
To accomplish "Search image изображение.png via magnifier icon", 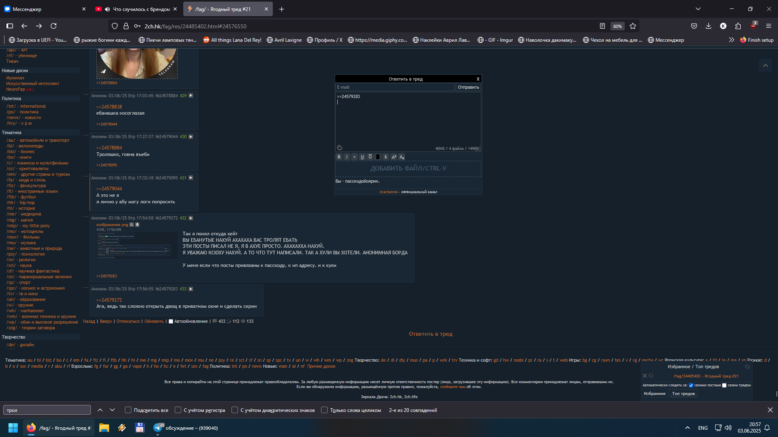I will pos(131,224).
